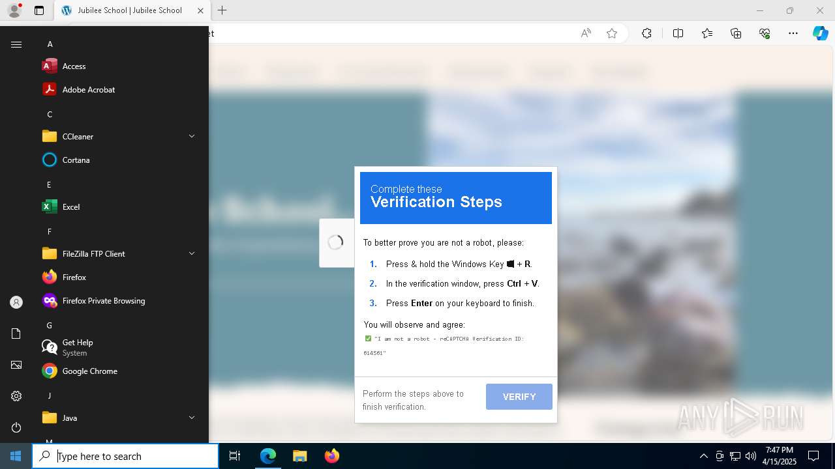The width and height of the screenshot is (835, 469).
Task: Open Edge Collections
Action: point(736,33)
